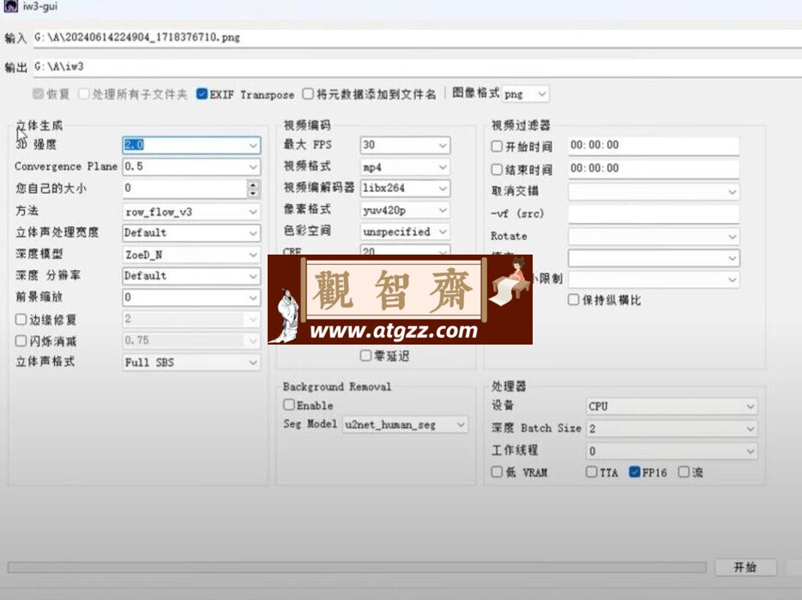Screen dimensions: 802x600
Task: Open the 视频格式 mp4 dropdown
Action: tap(405, 167)
